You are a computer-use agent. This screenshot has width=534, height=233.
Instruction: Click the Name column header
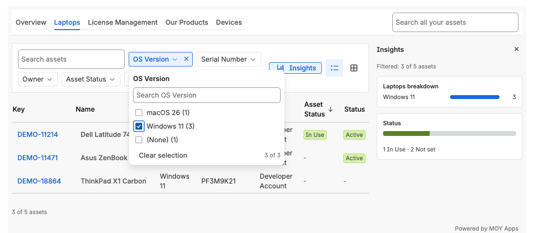tap(85, 109)
